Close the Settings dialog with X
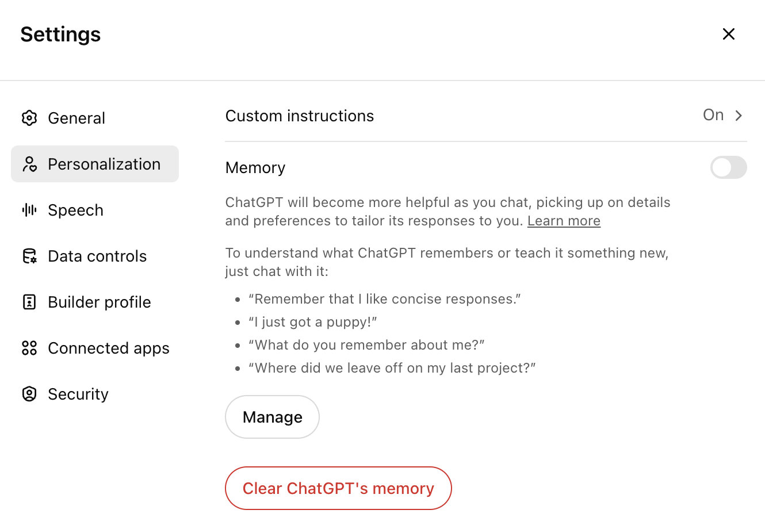 point(728,34)
